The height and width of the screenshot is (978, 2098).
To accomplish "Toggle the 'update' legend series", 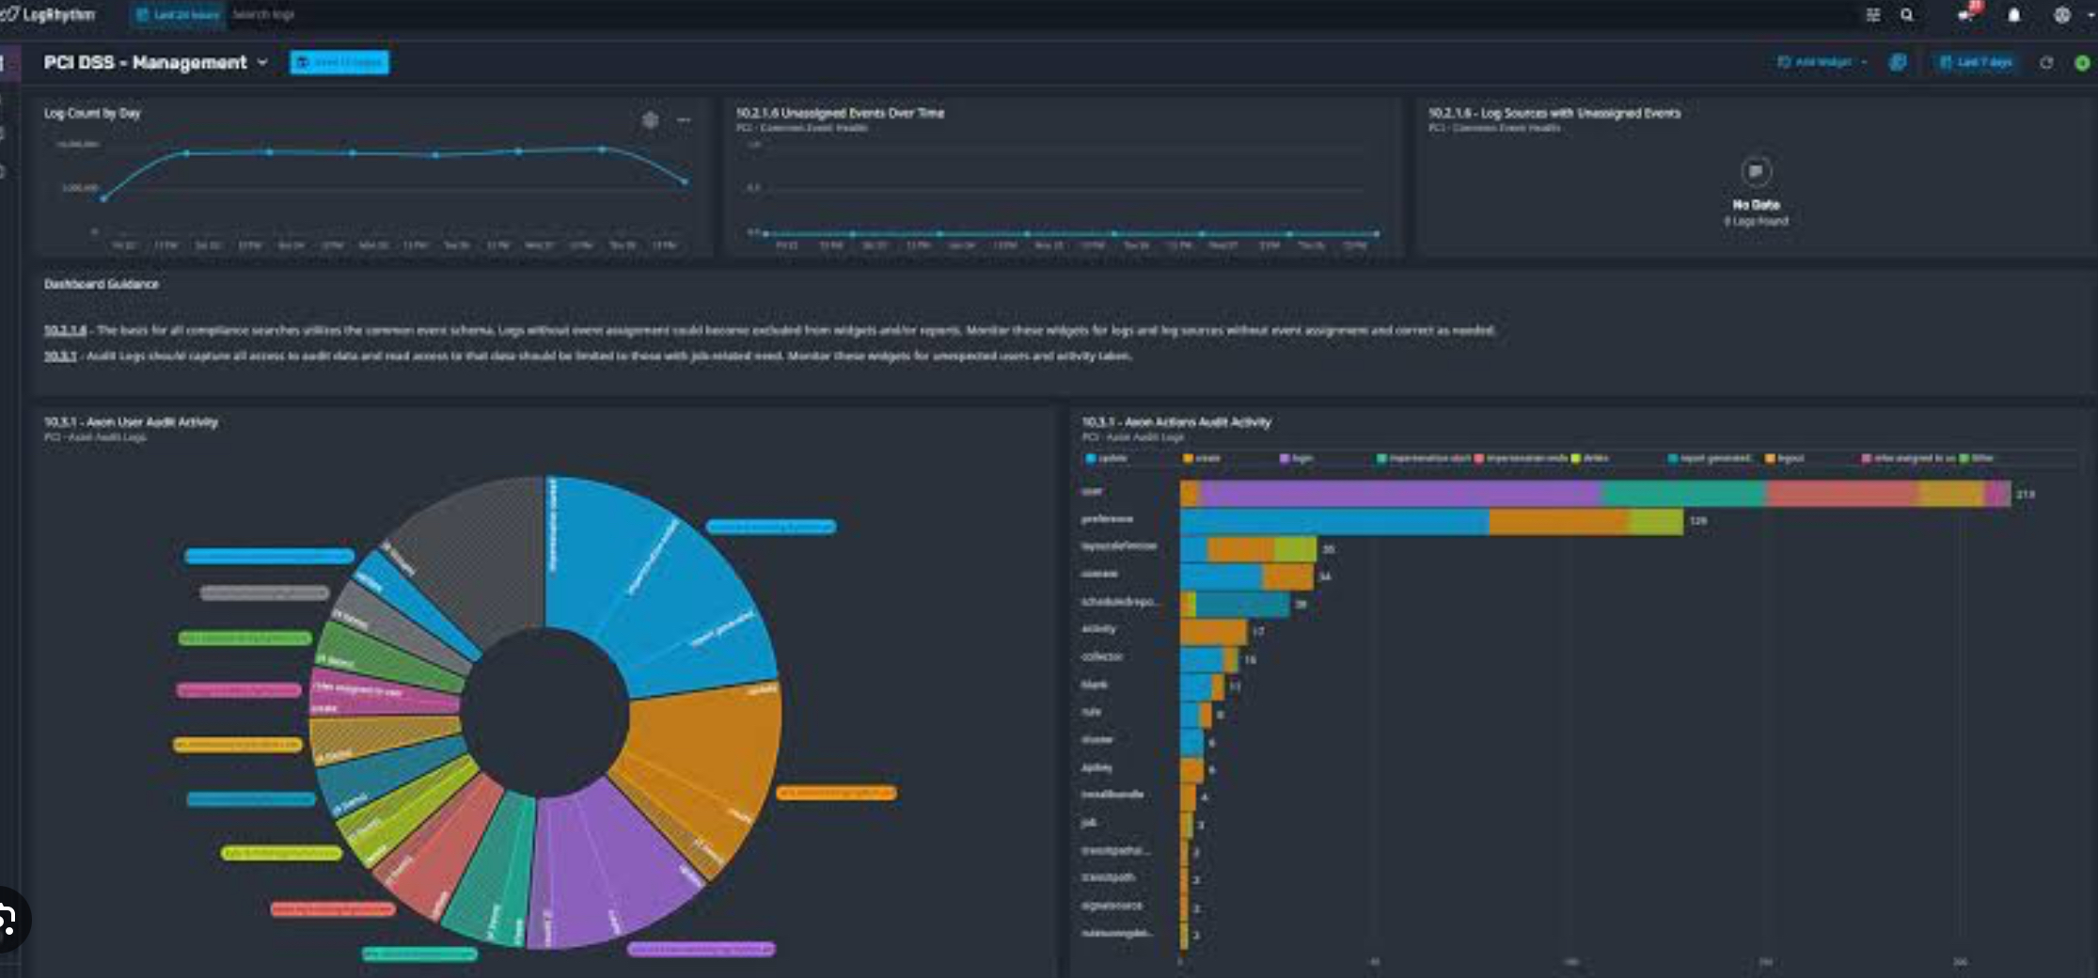I will [1107, 459].
